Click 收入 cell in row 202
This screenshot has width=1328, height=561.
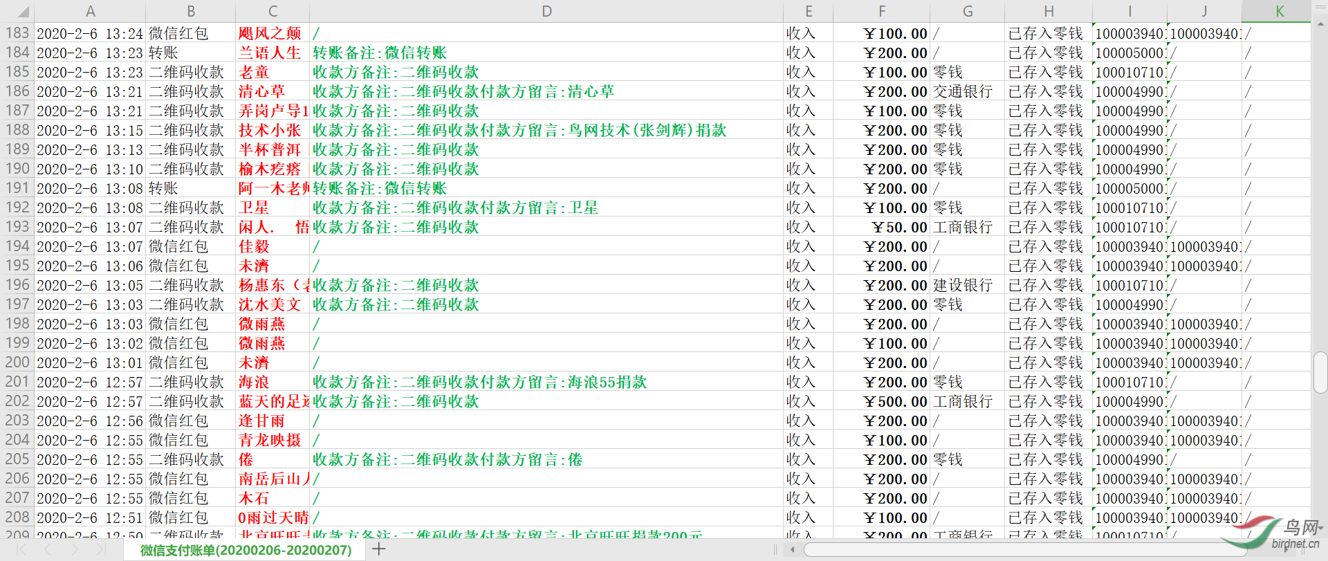(x=809, y=401)
